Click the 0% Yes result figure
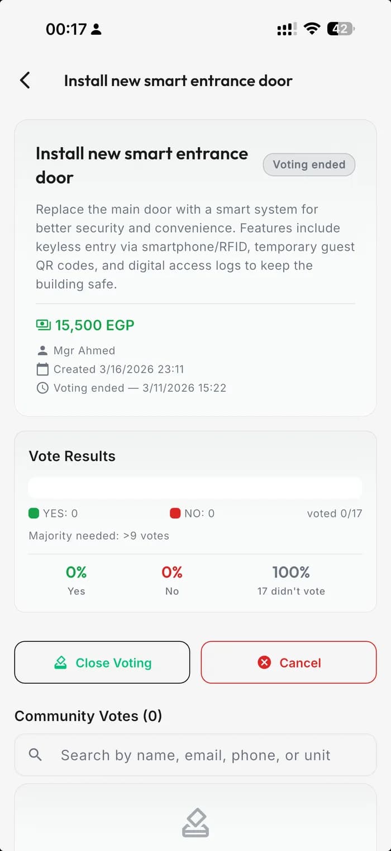This screenshot has height=851, width=391. (77, 572)
